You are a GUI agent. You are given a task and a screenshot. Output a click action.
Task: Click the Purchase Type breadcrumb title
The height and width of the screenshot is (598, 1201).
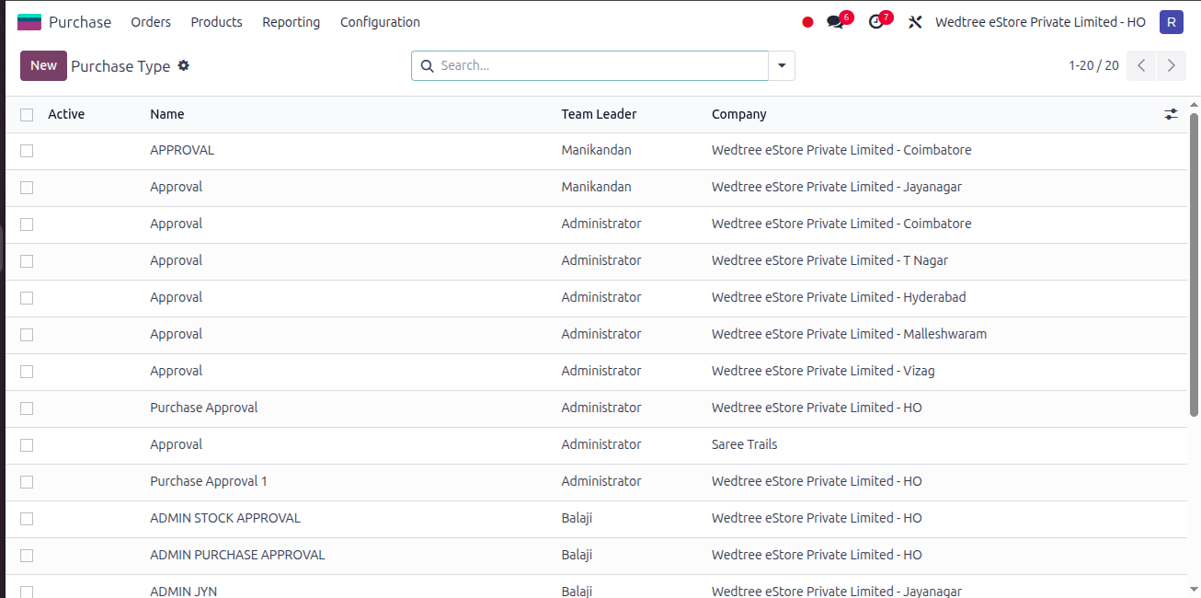(120, 66)
